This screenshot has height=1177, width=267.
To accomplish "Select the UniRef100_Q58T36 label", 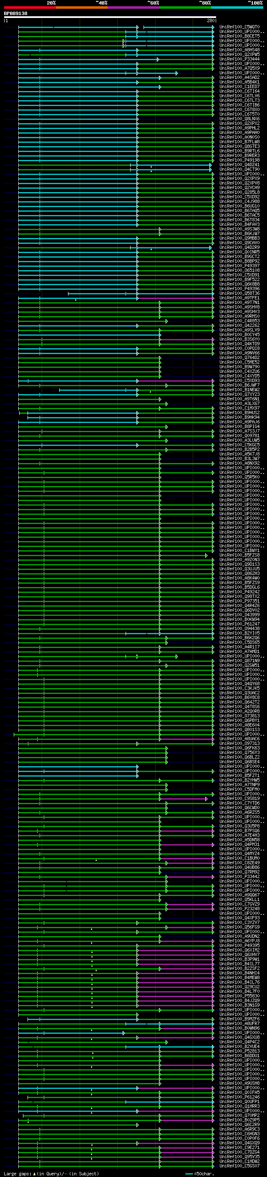I will point(239,294).
